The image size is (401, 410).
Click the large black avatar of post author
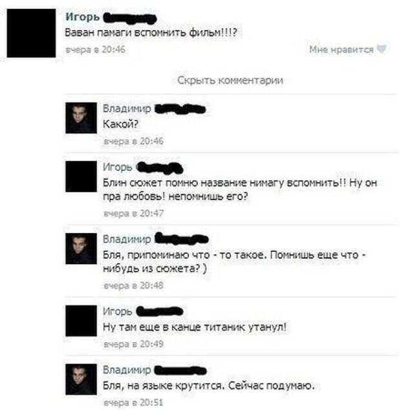31,33
